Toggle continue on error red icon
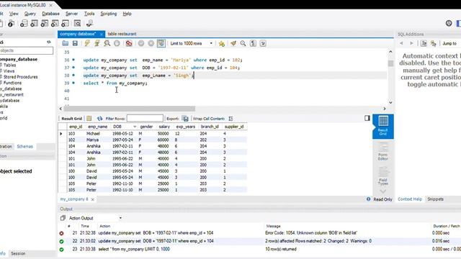The height and width of the screenshot is (259, 461). [129, 43]
